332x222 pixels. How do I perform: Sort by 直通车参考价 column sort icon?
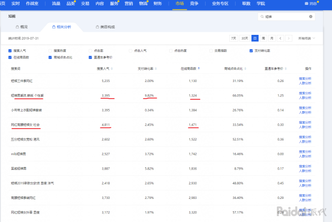(285, 69)
